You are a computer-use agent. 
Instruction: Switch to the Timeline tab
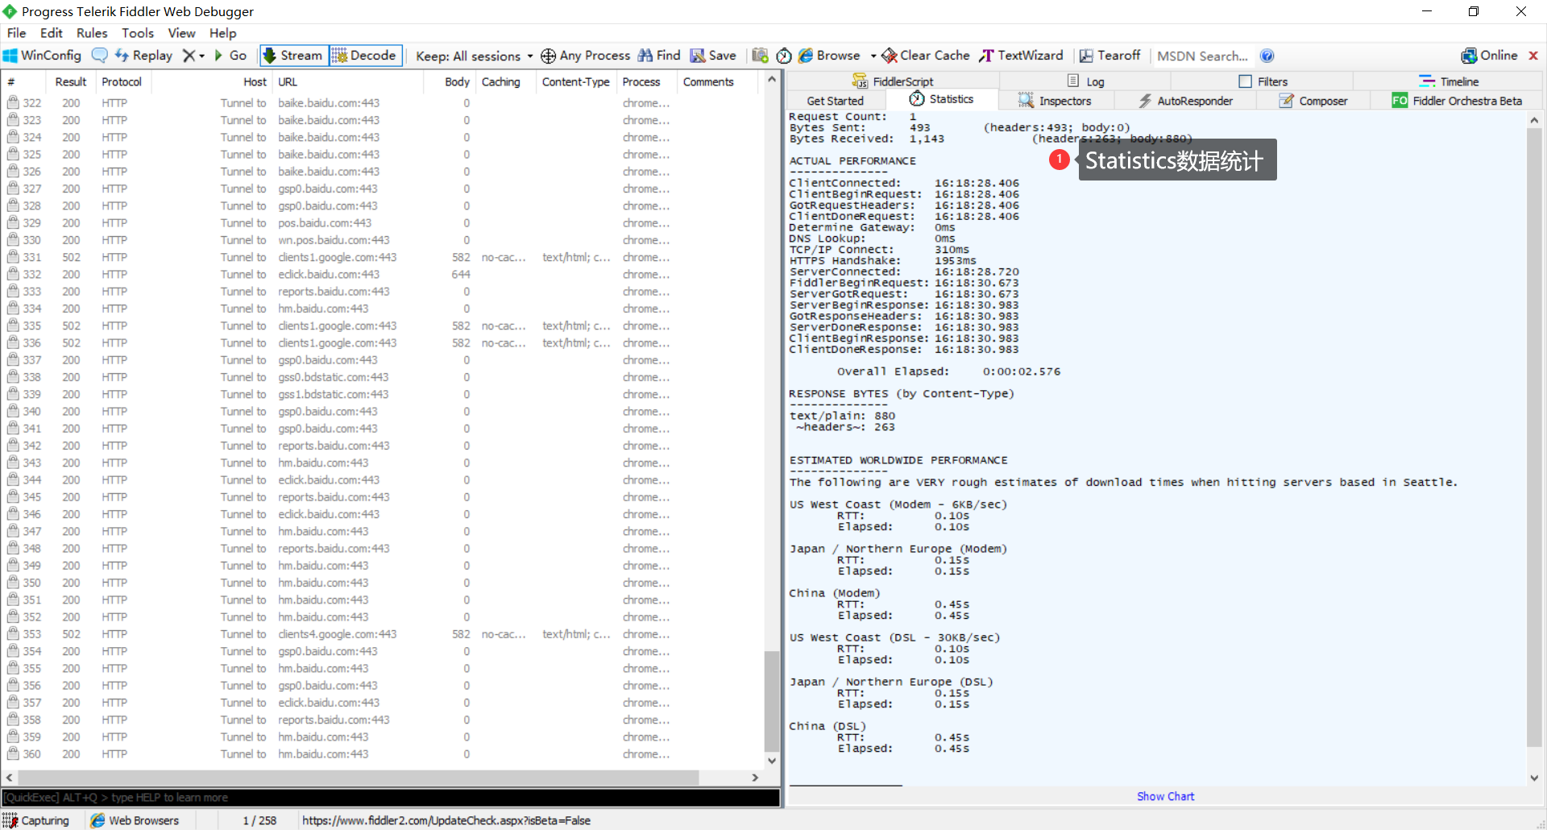[1449, 81]
